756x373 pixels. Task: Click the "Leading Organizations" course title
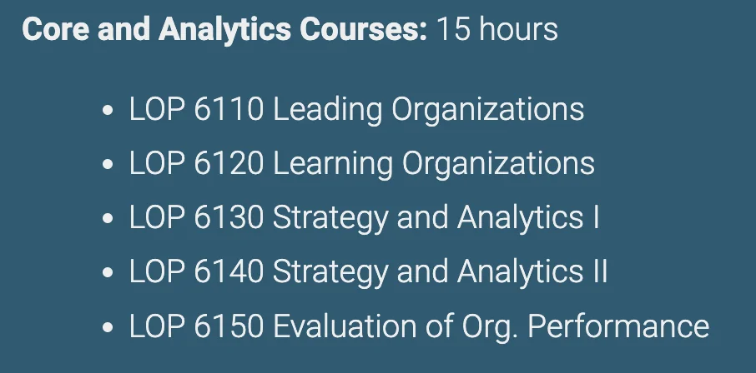[429, 110]
